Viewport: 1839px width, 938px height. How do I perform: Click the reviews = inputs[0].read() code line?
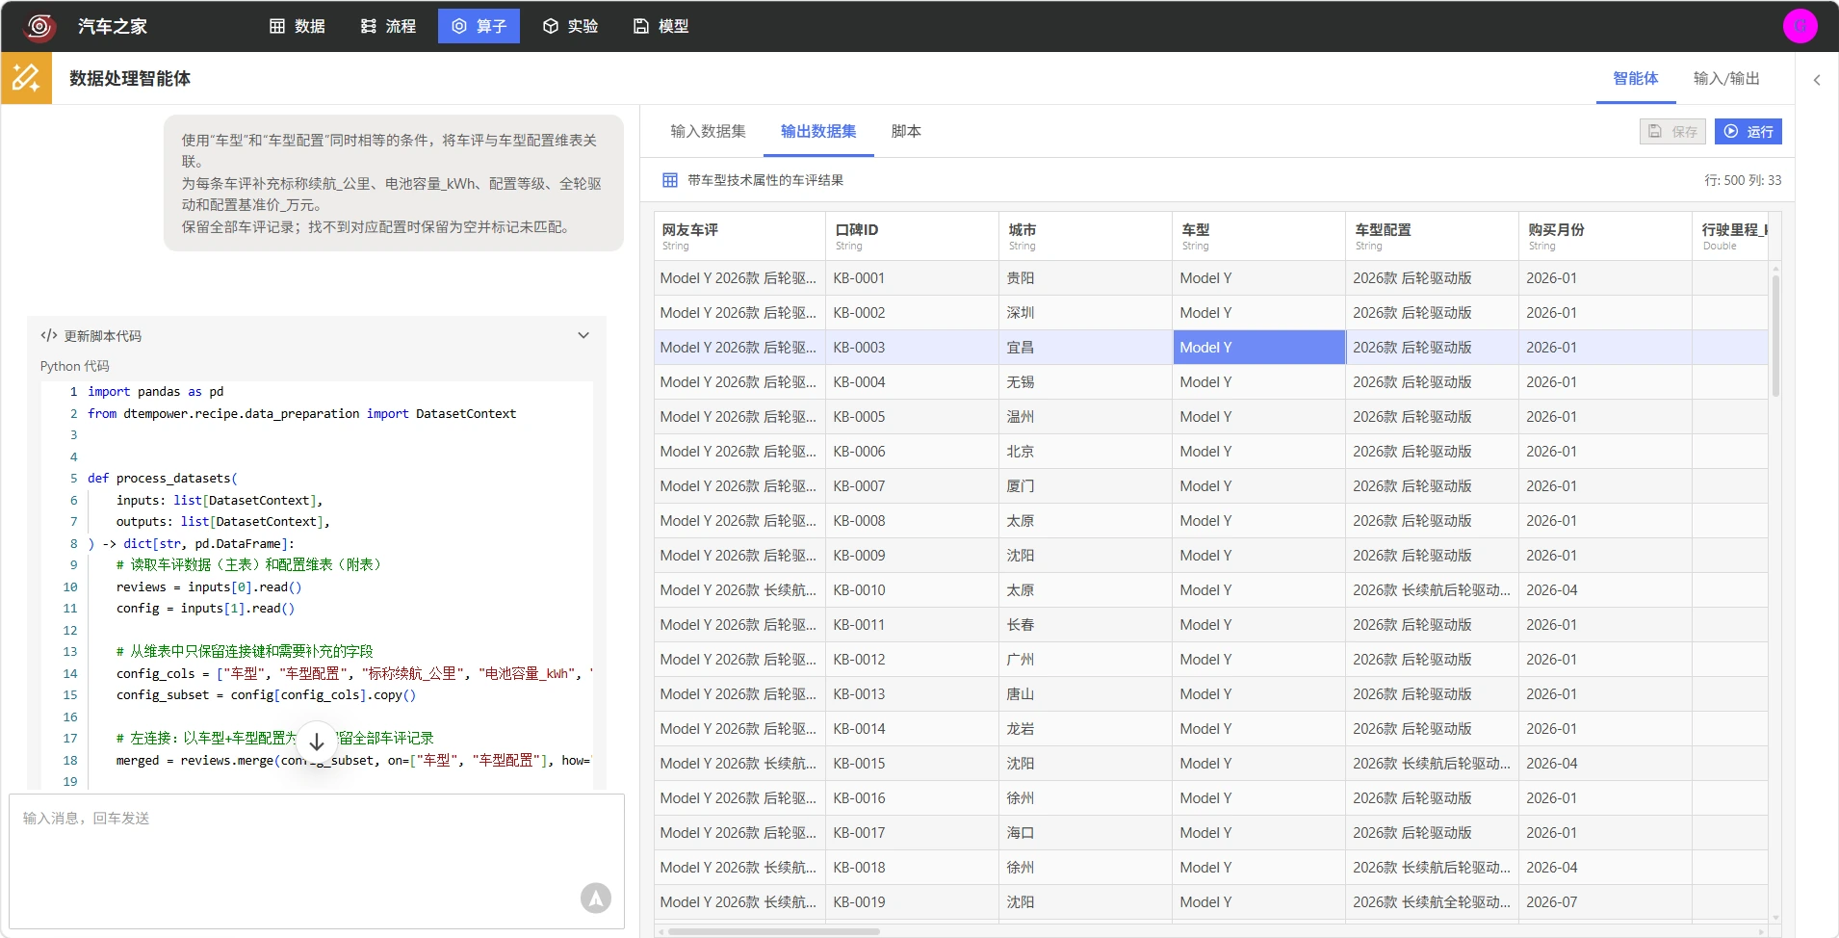pyautogui.click(x=209, y=587)
